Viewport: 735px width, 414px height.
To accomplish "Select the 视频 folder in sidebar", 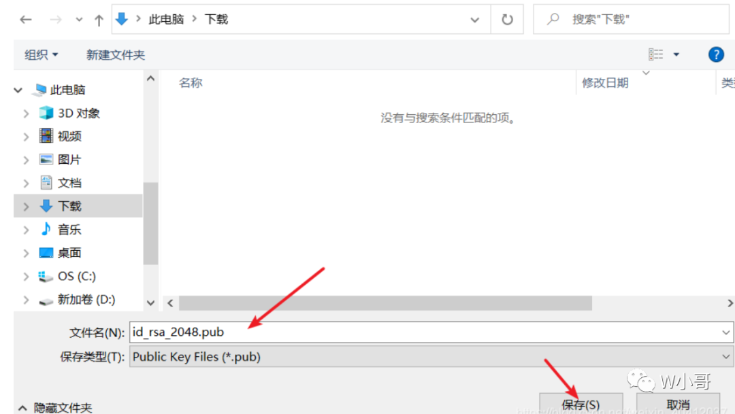I will (x=69, y=136).
